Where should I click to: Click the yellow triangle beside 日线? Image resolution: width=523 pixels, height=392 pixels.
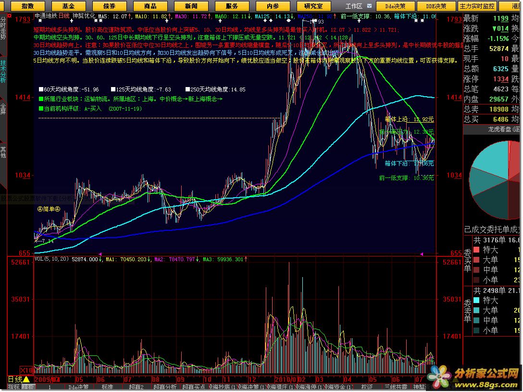[x=26, y=379]
